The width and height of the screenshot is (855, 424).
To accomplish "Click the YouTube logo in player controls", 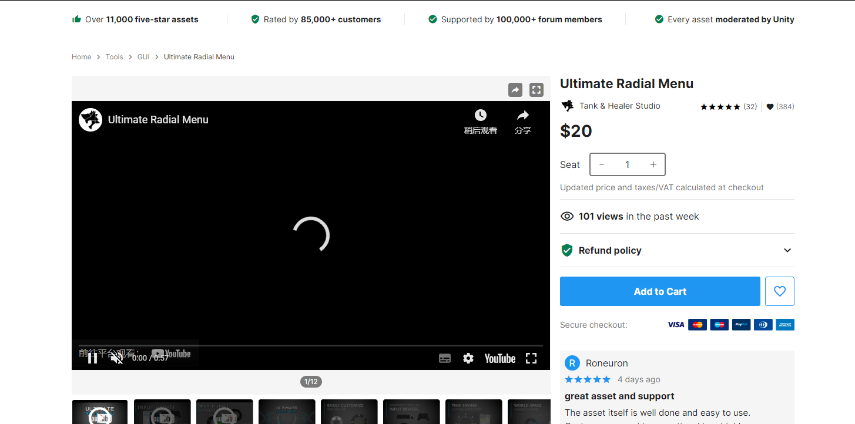I will click(x=500, y=358).
